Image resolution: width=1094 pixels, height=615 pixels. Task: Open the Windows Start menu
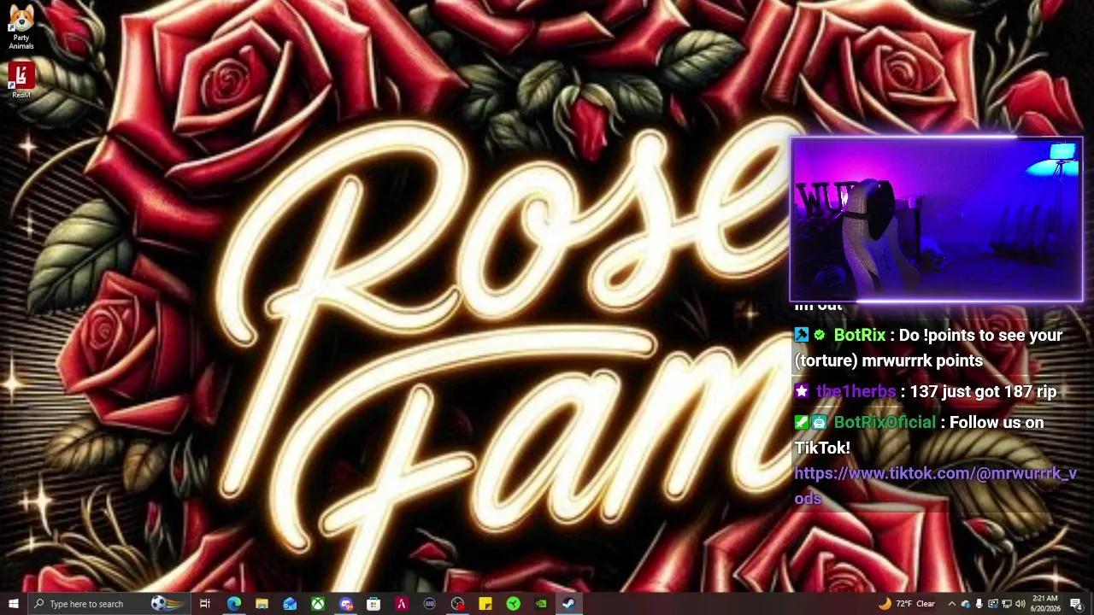point(14,604)
